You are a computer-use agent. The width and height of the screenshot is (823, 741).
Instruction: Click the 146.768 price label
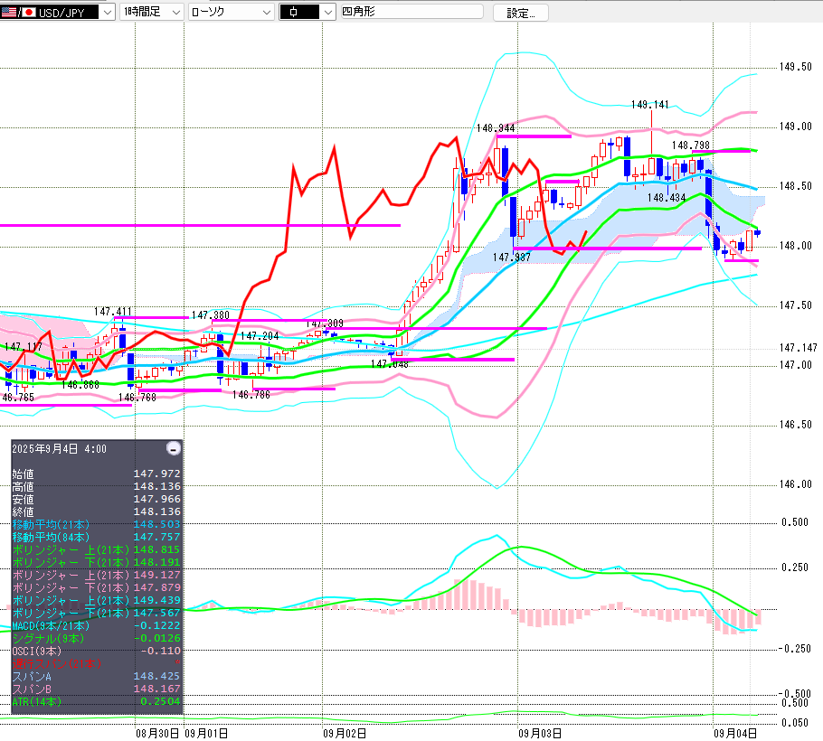(x=137, y=397)
